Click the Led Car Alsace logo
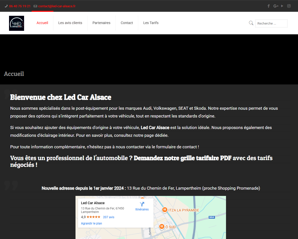 [17, 23]
